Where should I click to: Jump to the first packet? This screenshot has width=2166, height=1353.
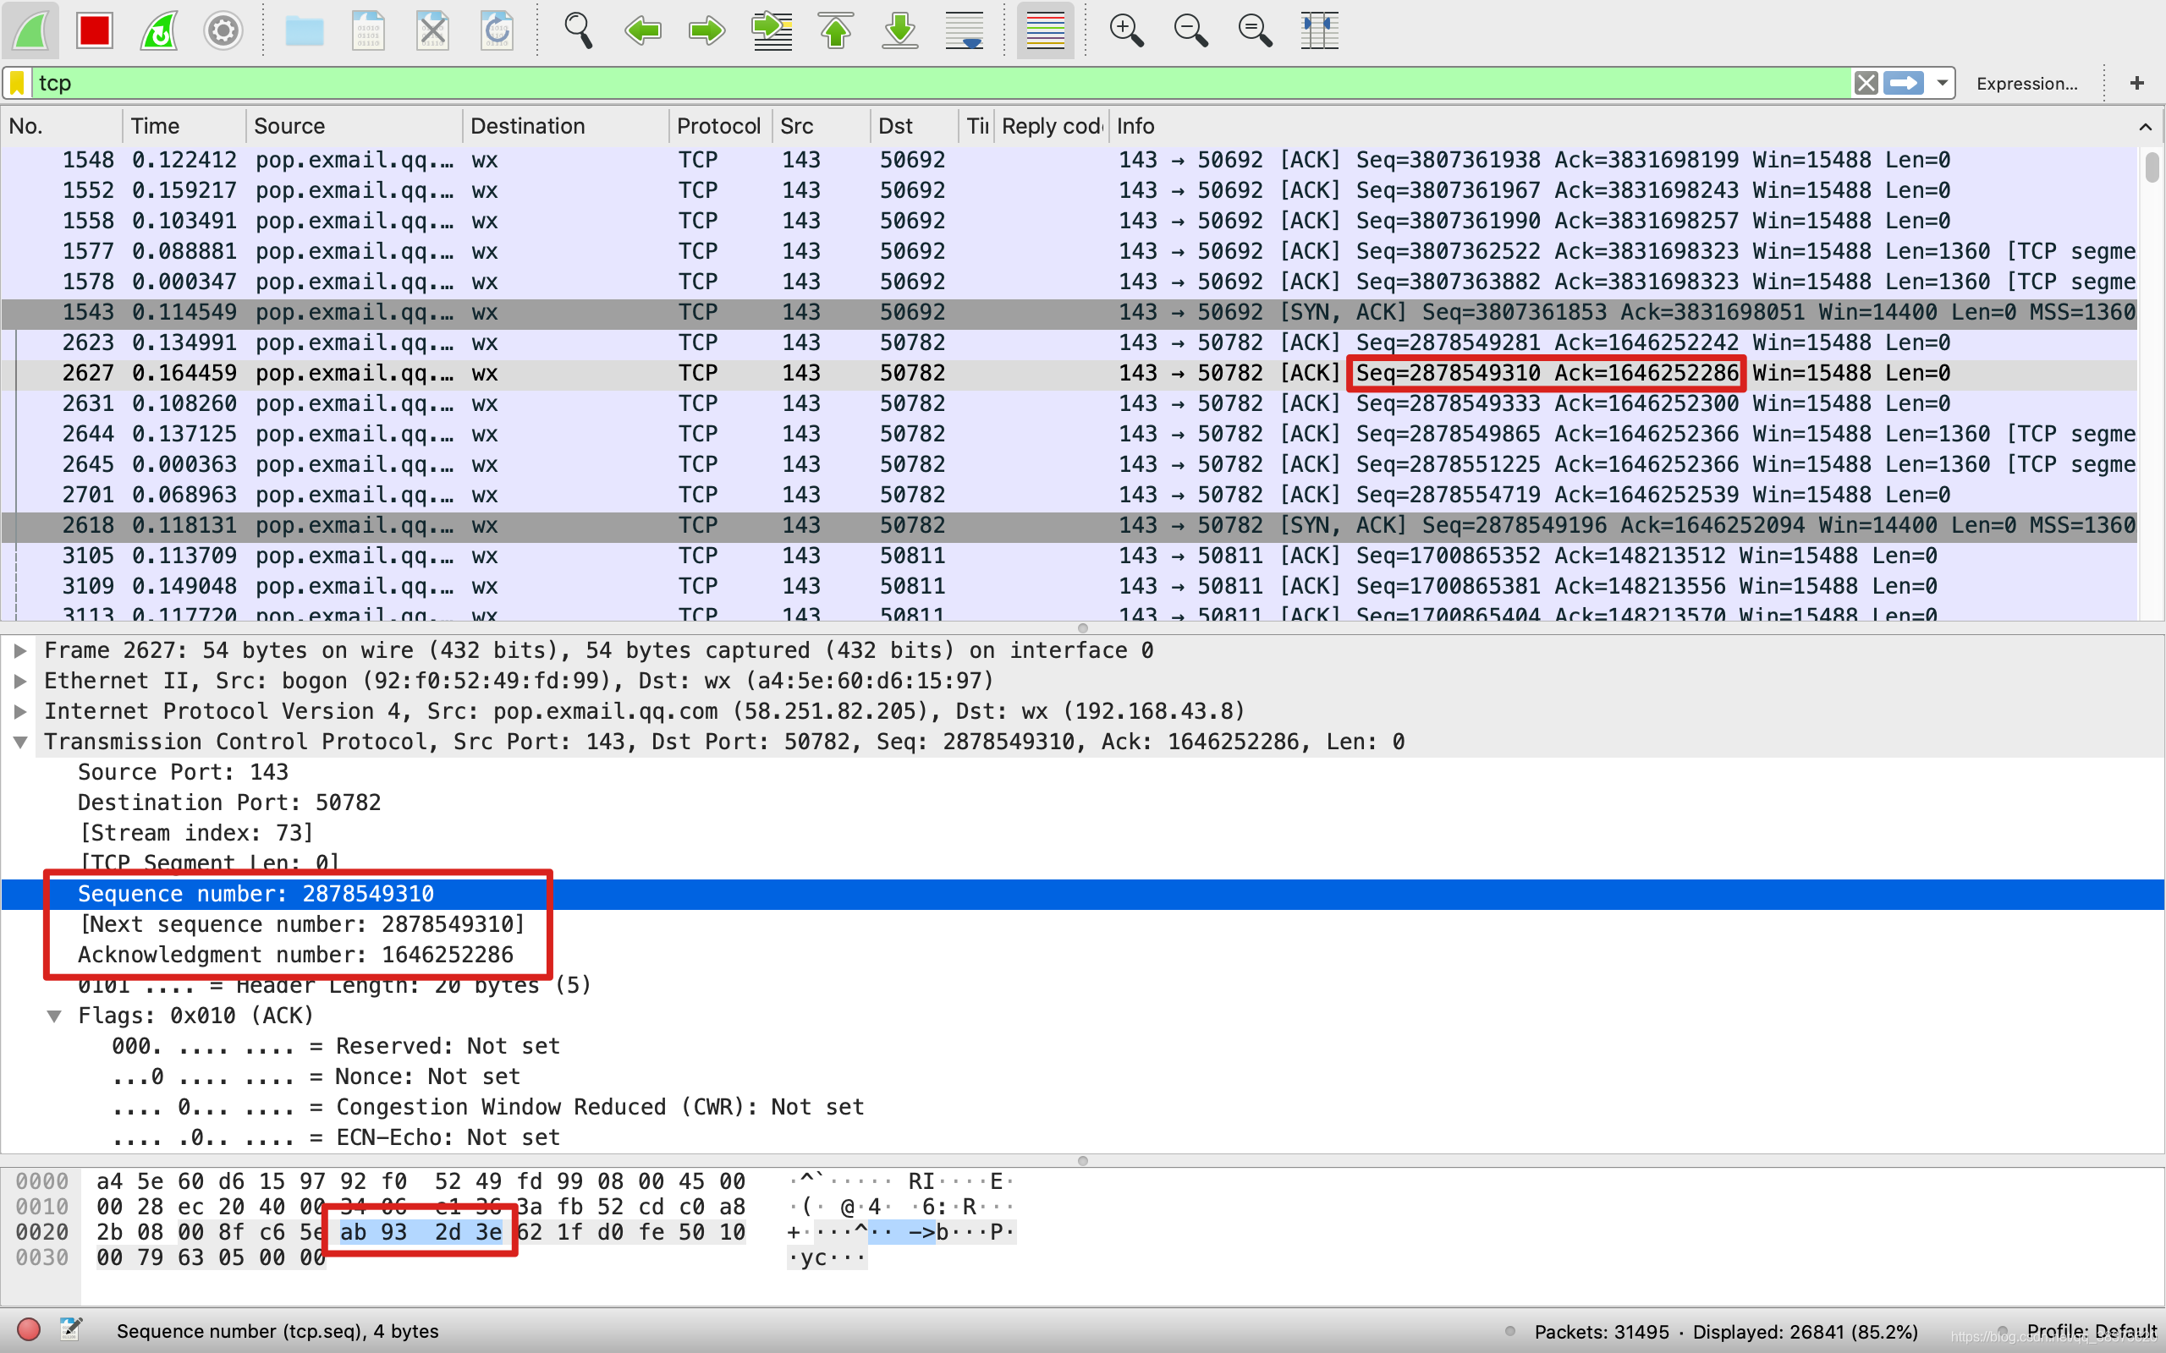pos(836,30)
